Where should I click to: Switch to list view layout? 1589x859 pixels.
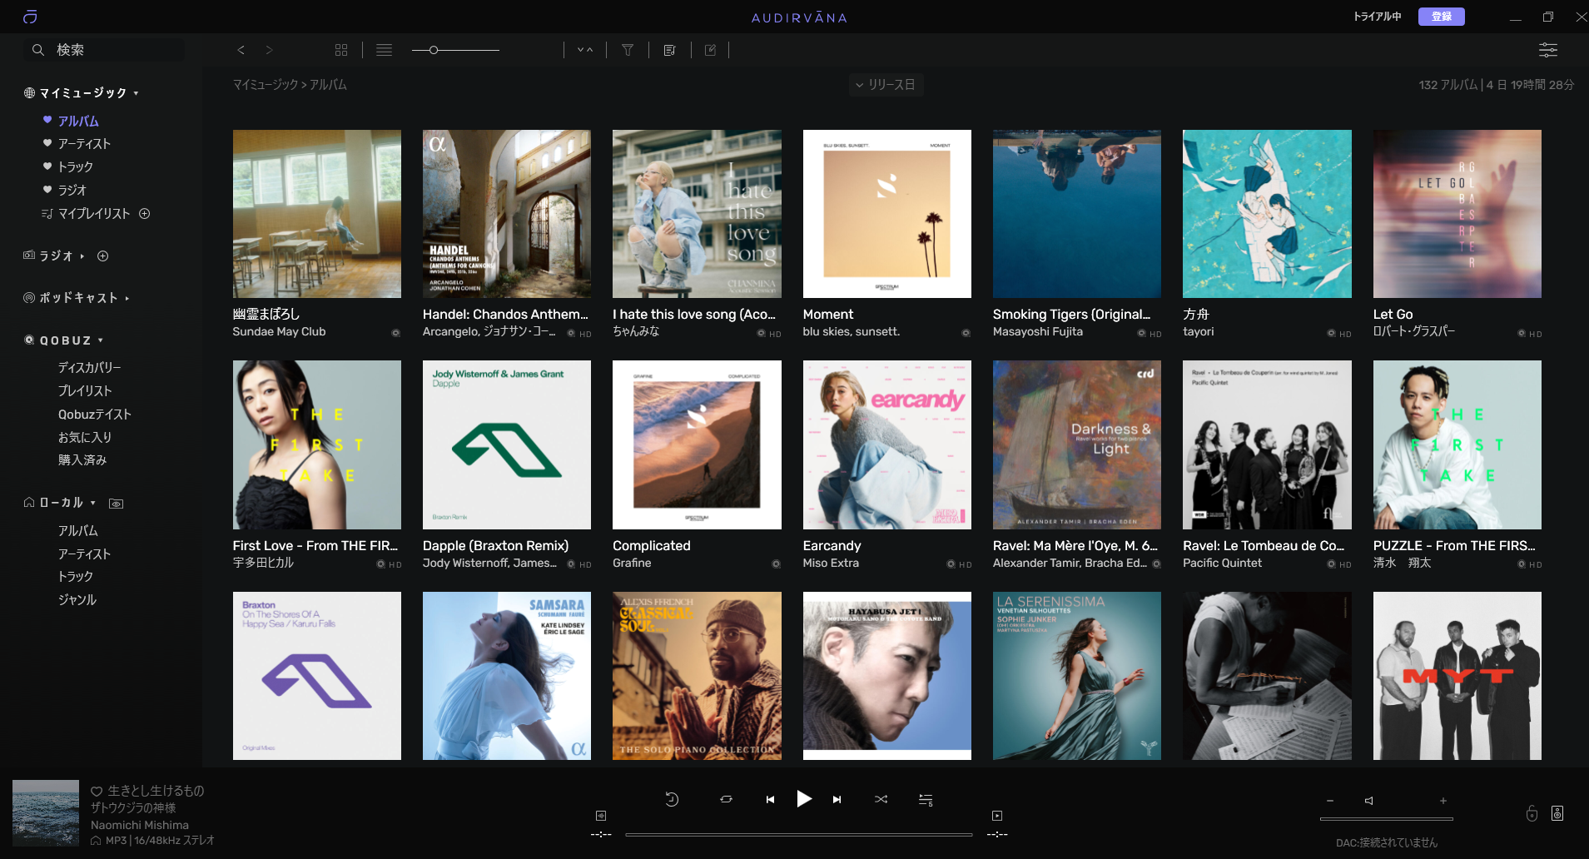384,50
